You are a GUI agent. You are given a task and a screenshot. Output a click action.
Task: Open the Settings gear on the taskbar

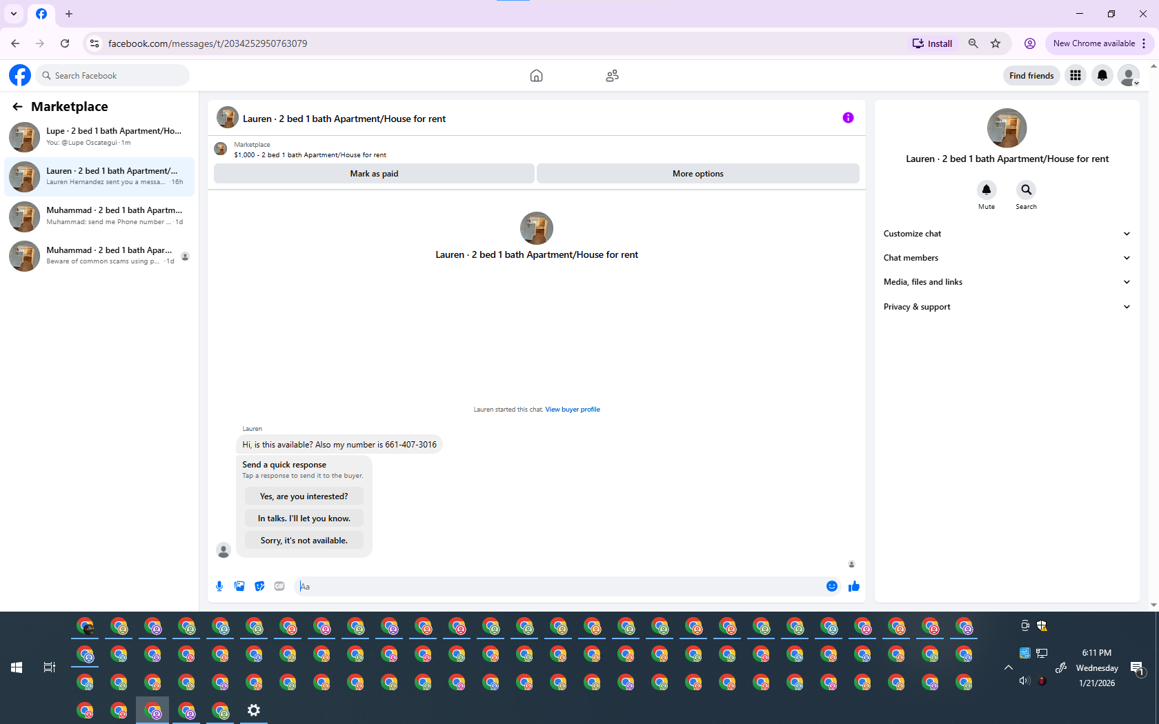click(x=254, y=710)
